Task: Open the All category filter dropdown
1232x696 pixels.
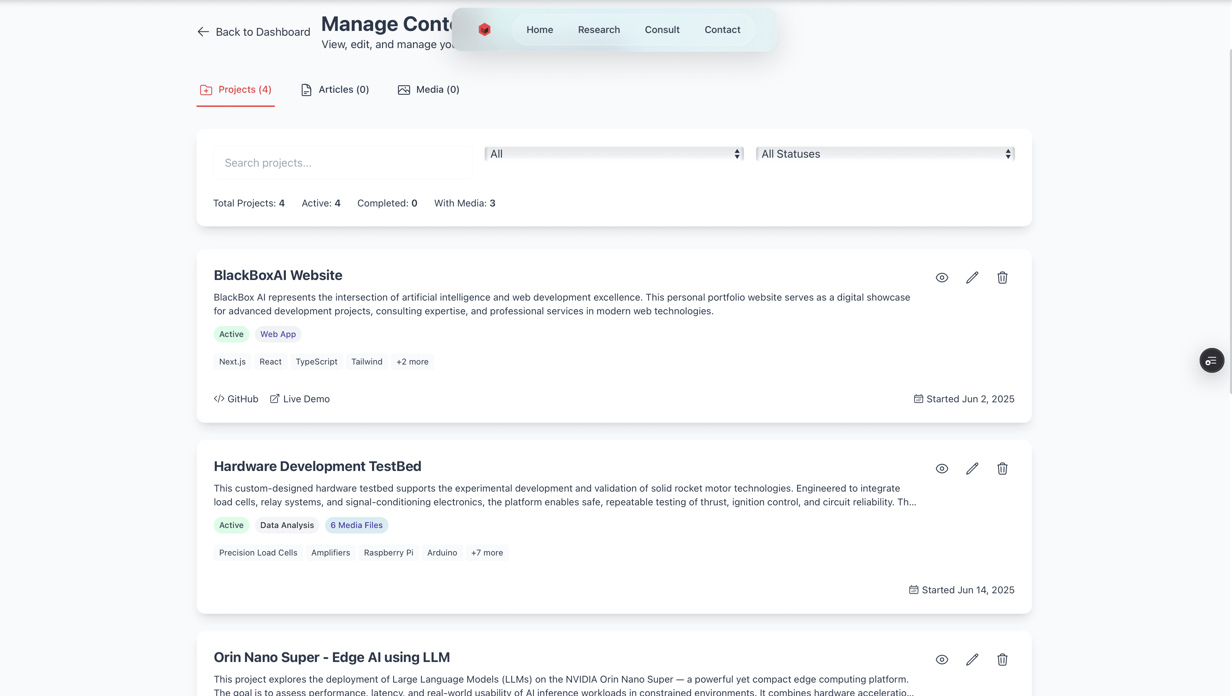Action: [x=614, y=154]
